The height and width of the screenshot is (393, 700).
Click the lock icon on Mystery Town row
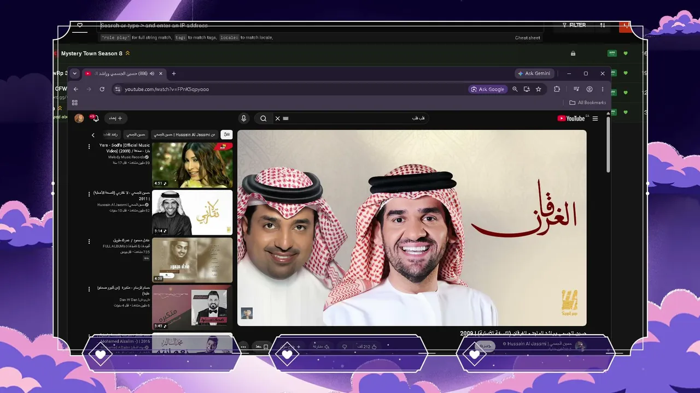(x=573, y=53)
